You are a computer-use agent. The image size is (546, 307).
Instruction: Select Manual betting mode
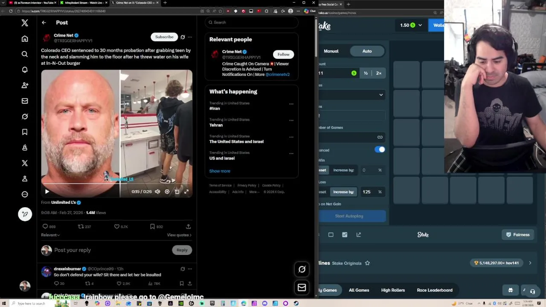[331, 51]
